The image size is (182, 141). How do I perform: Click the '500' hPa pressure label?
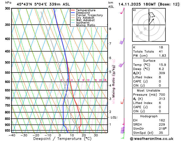click(x=8, y=62)
